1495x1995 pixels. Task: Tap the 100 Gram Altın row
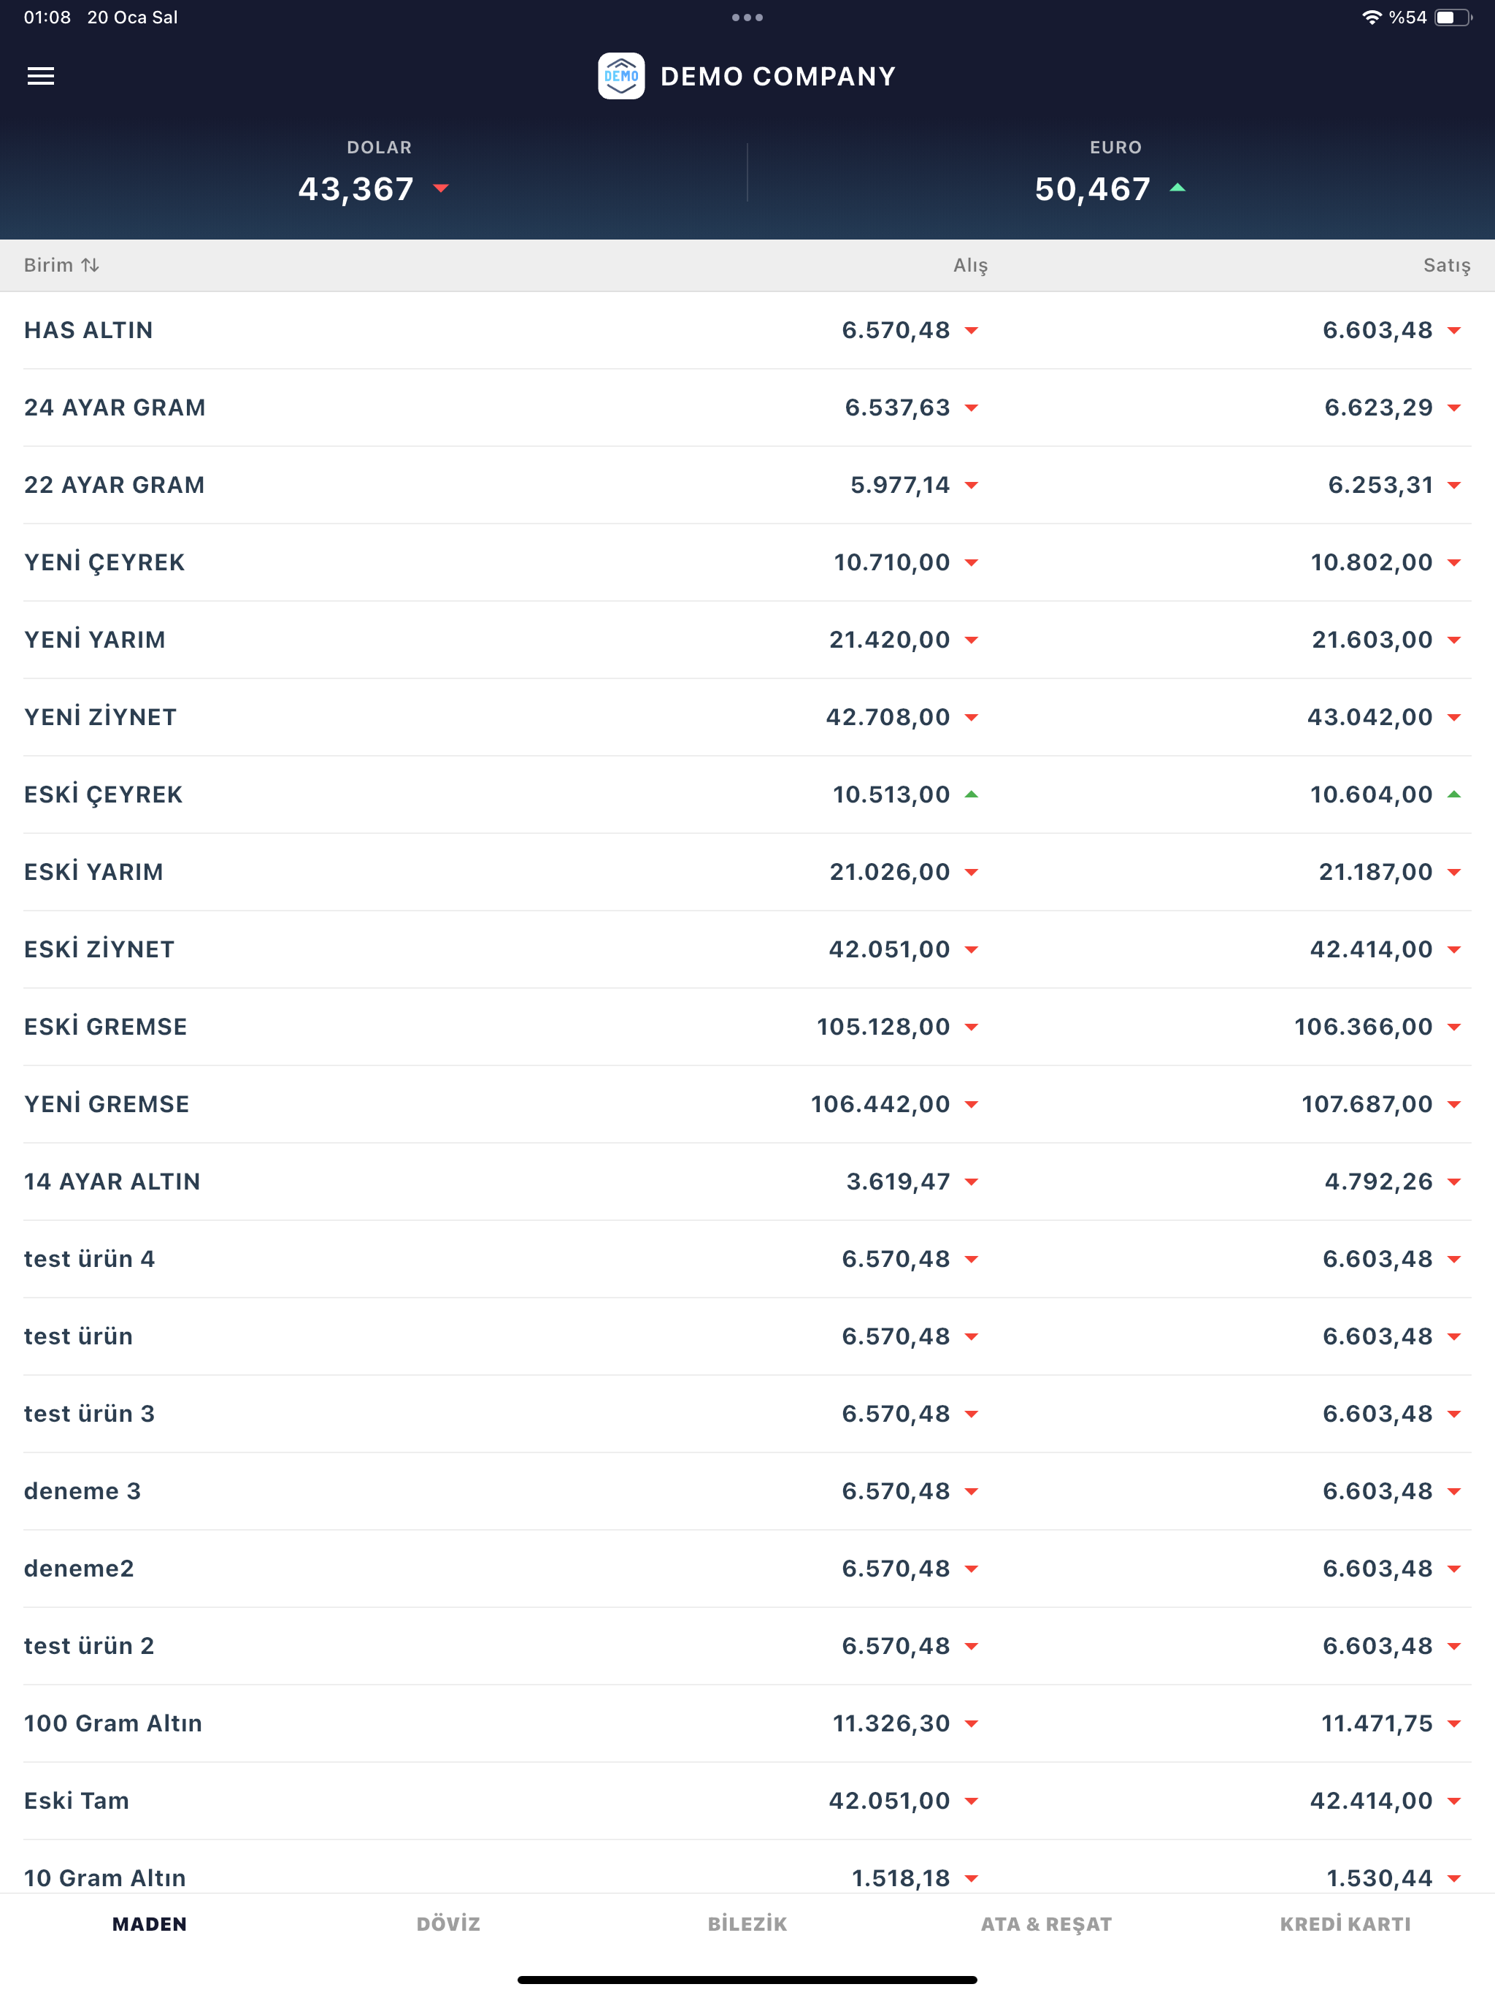click(747, 1723)
